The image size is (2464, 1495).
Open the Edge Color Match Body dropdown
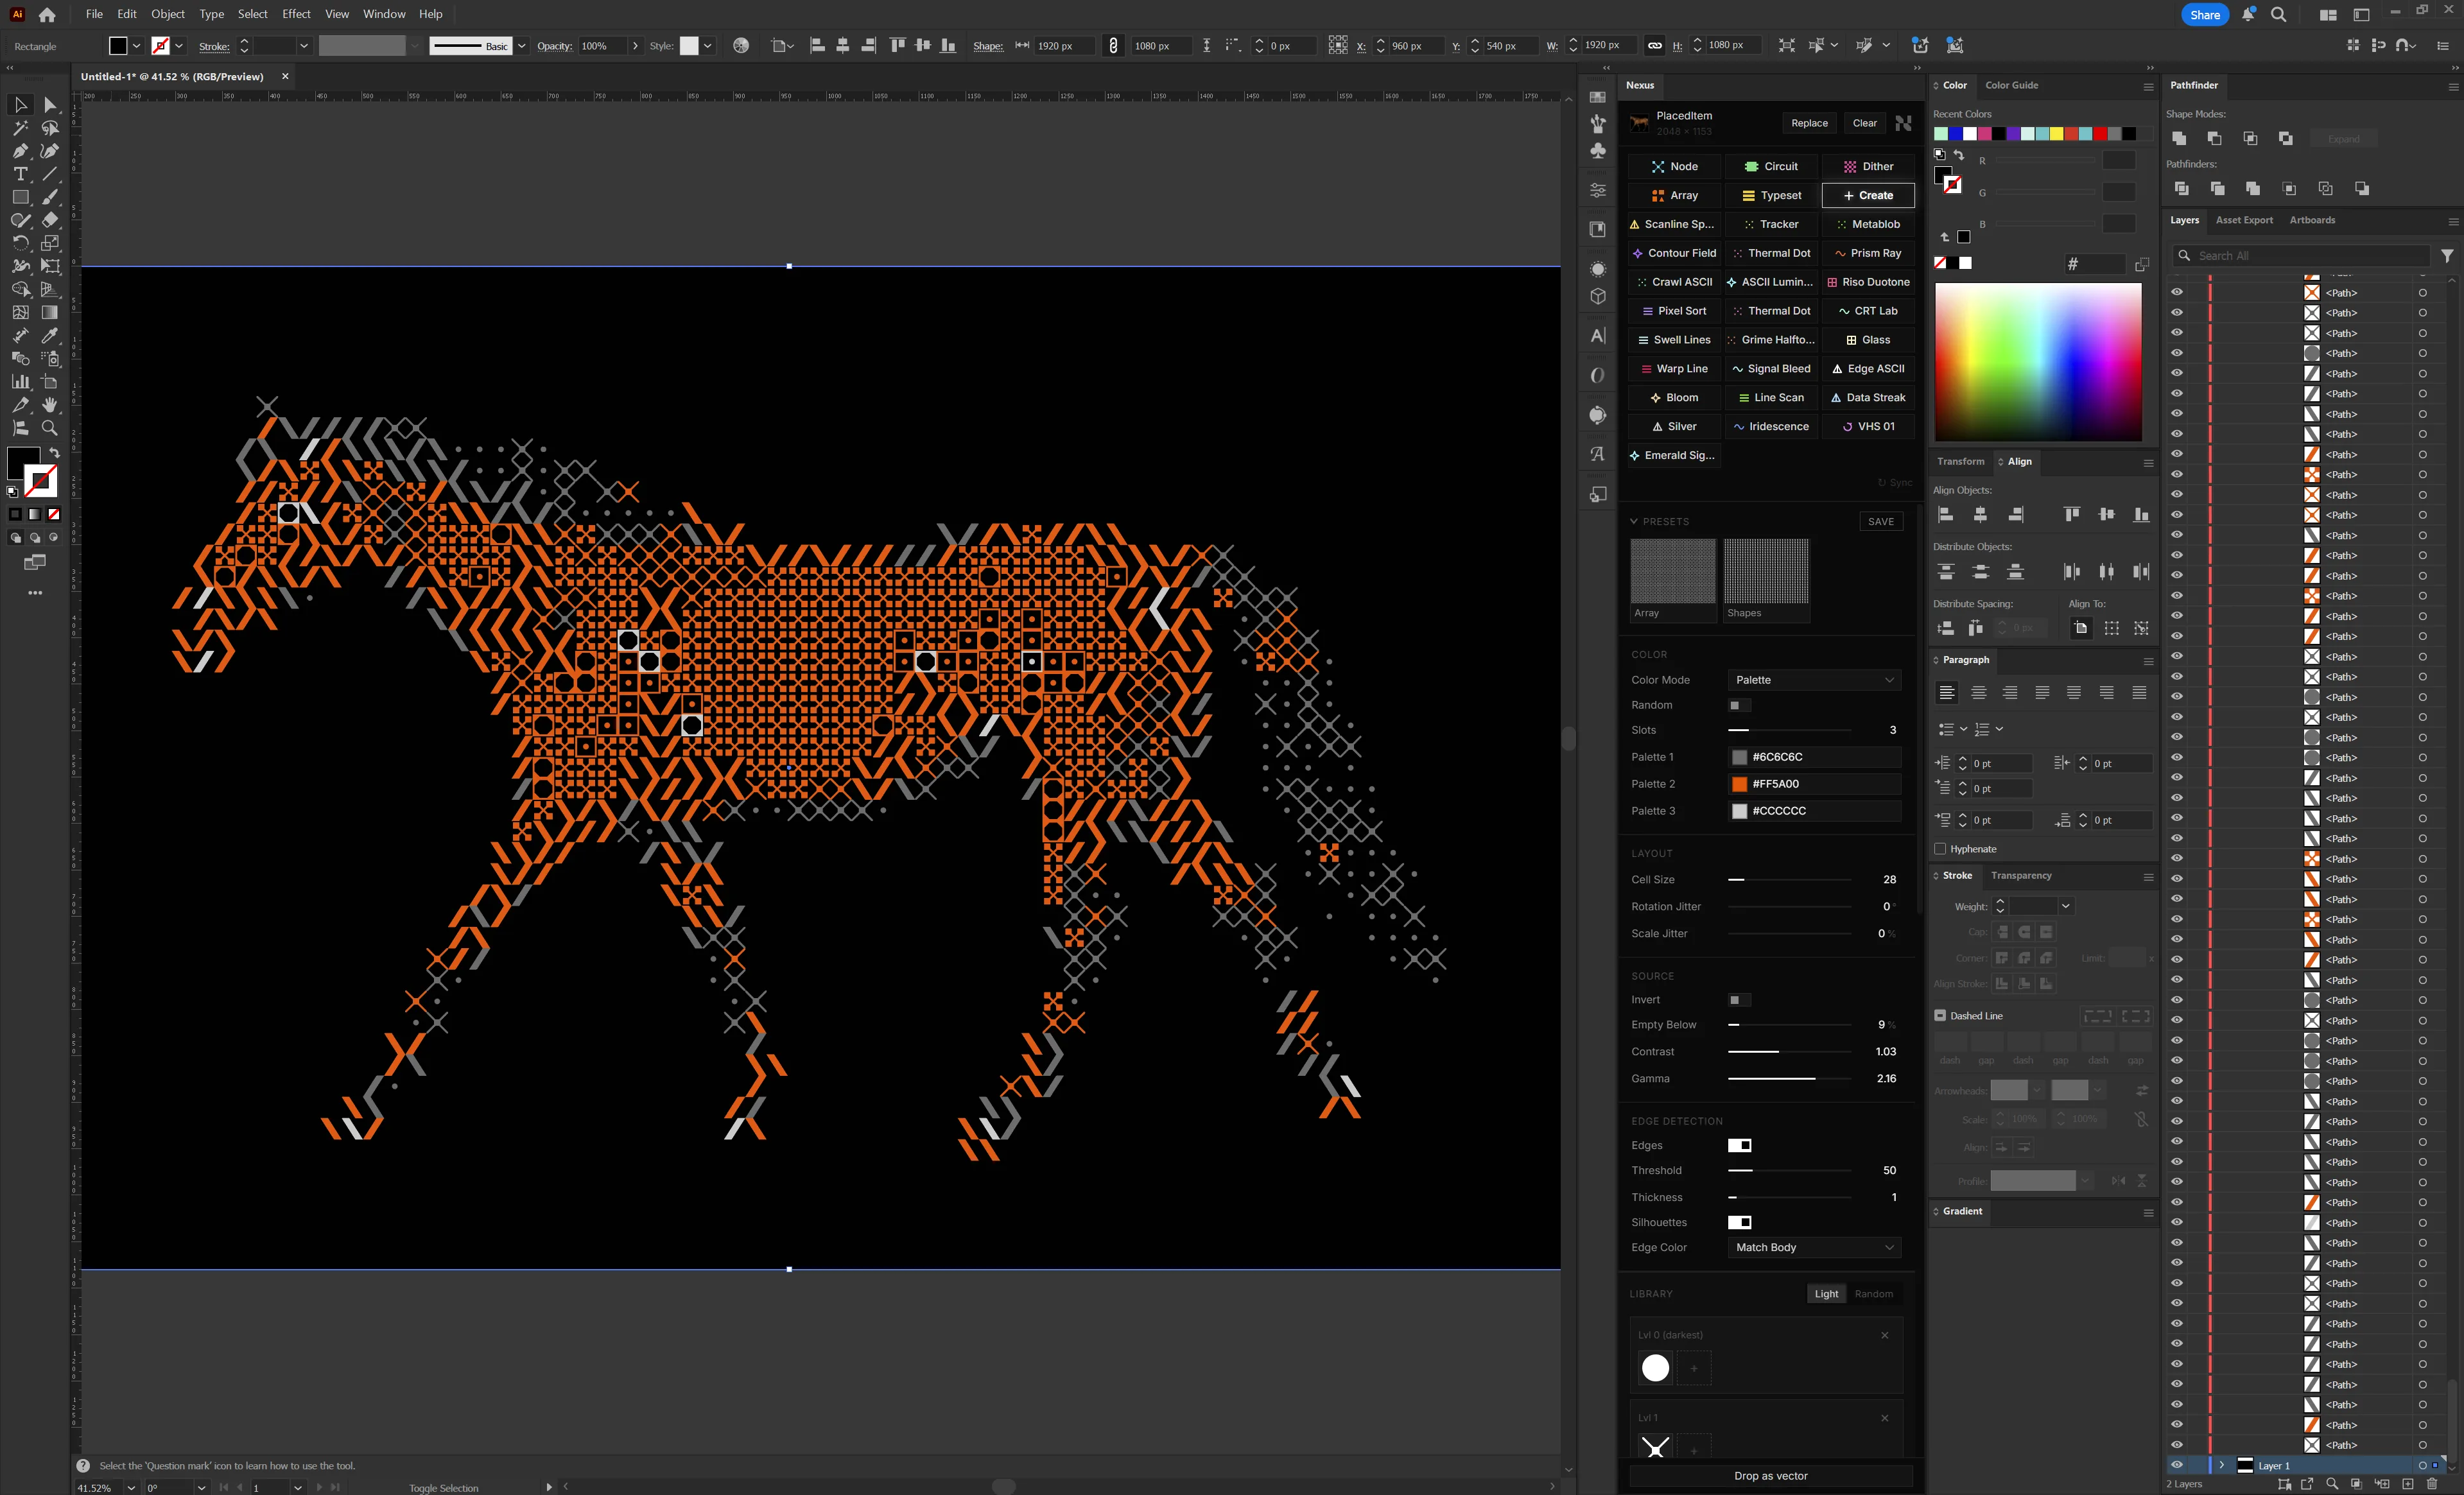tap(1814, 1247)
